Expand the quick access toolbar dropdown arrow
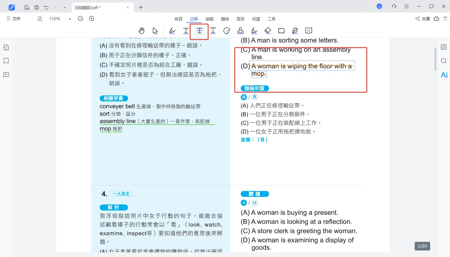Image resolution: width=450 pixels, height=257 pixels. 64,7
